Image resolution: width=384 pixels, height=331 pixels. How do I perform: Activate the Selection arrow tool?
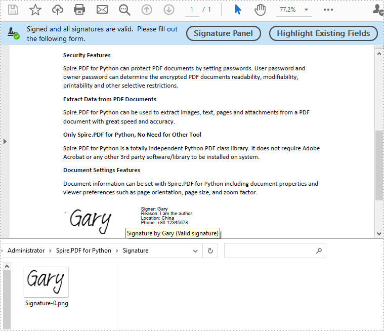(238, 10)
